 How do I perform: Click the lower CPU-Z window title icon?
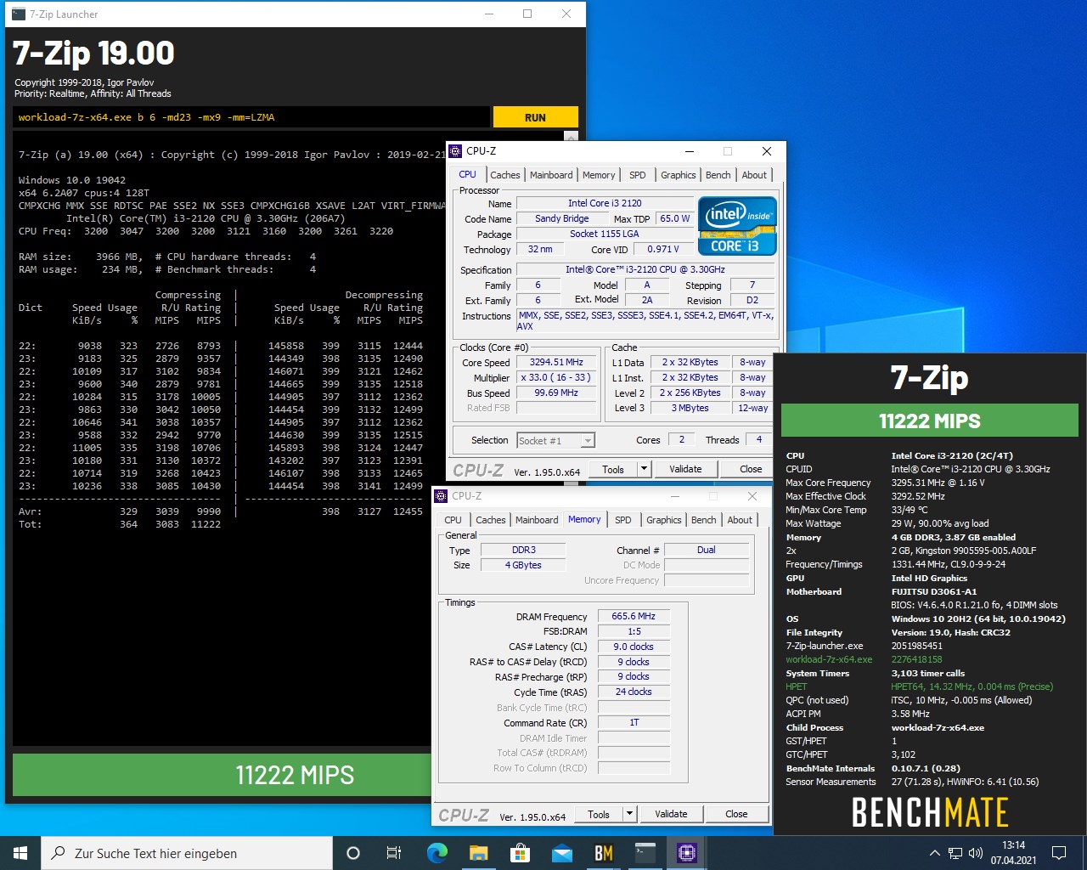(x=442, y=496)
